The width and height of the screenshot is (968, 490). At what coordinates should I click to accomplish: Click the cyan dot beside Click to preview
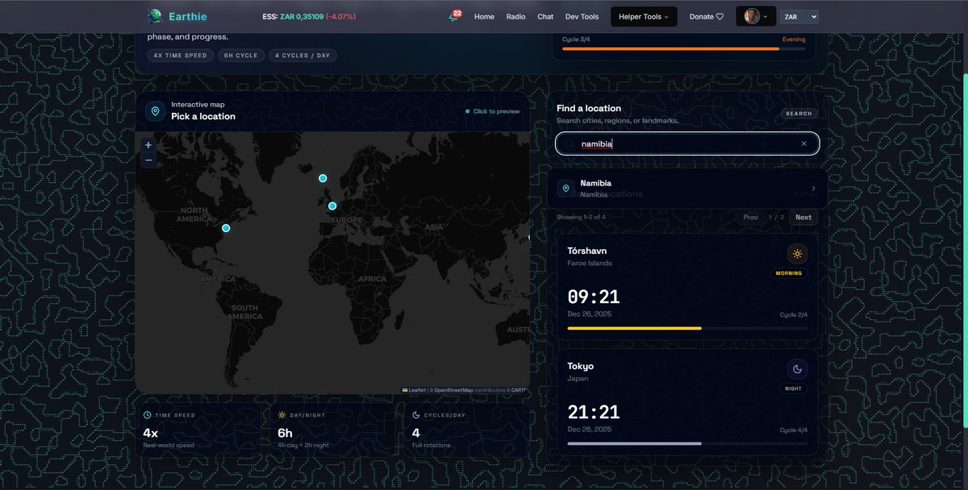click(467, 111)
